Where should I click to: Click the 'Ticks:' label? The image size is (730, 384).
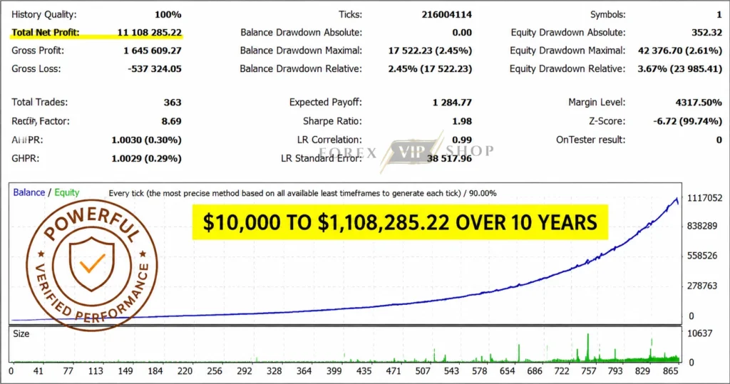[351, 14]
